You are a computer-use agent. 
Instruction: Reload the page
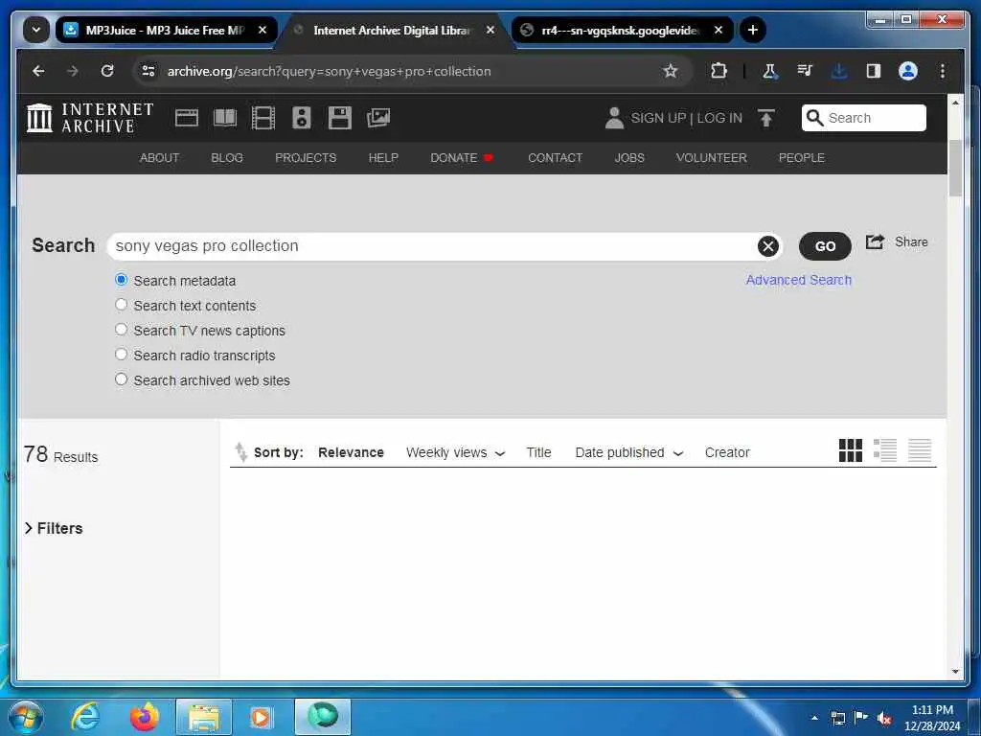coord(107,71)
